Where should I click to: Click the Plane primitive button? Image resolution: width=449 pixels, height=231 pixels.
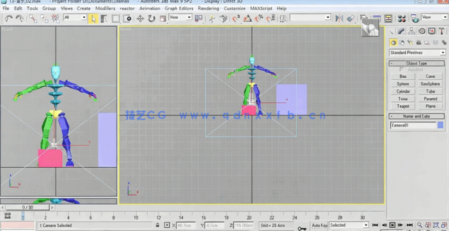point(430,106)
